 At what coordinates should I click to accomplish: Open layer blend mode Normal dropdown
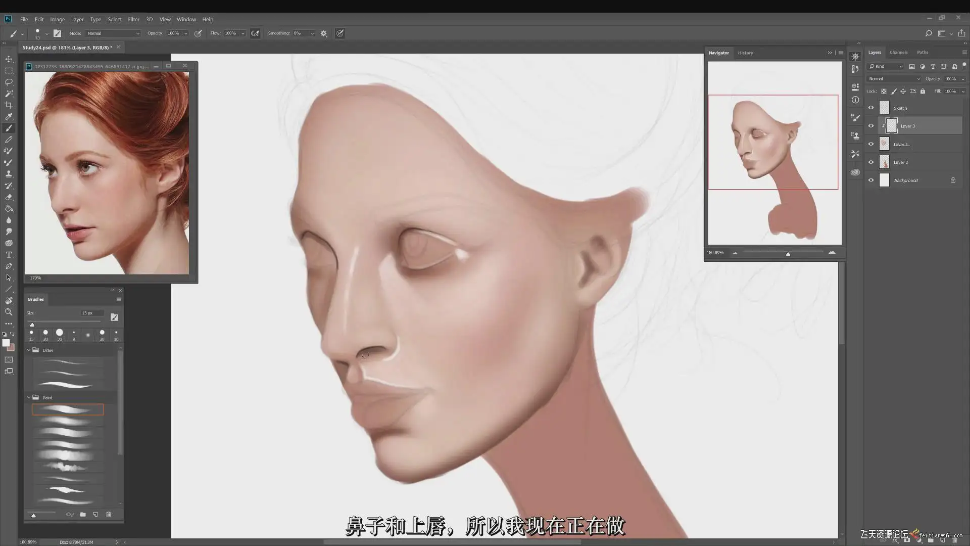point(894,79)
